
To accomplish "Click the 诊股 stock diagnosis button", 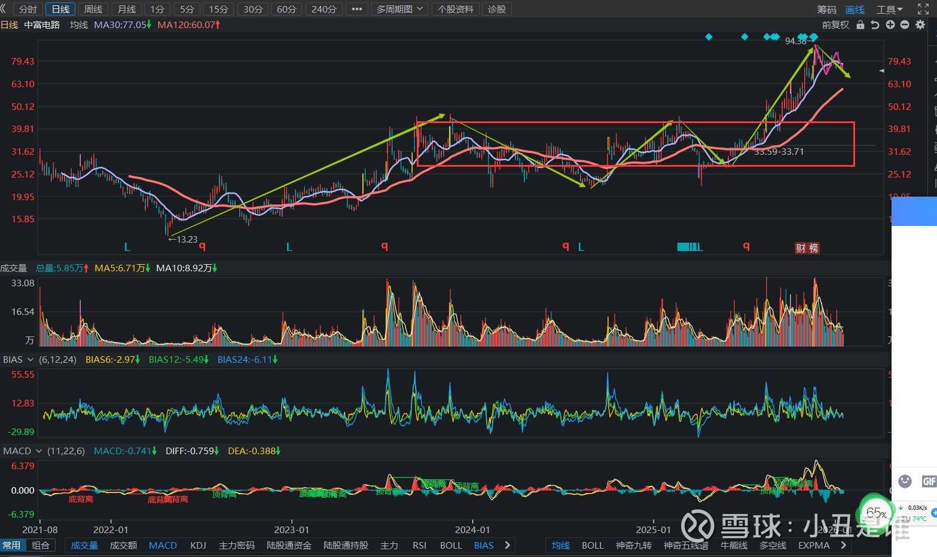I will click(x=496, y=9).
